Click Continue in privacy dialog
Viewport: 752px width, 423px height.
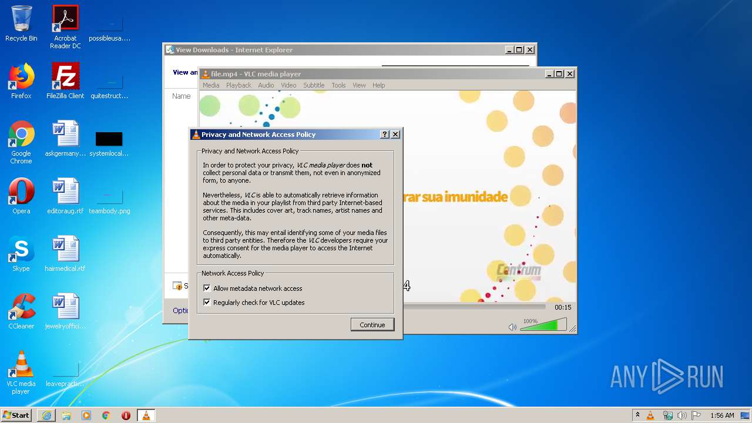[372, 325]
